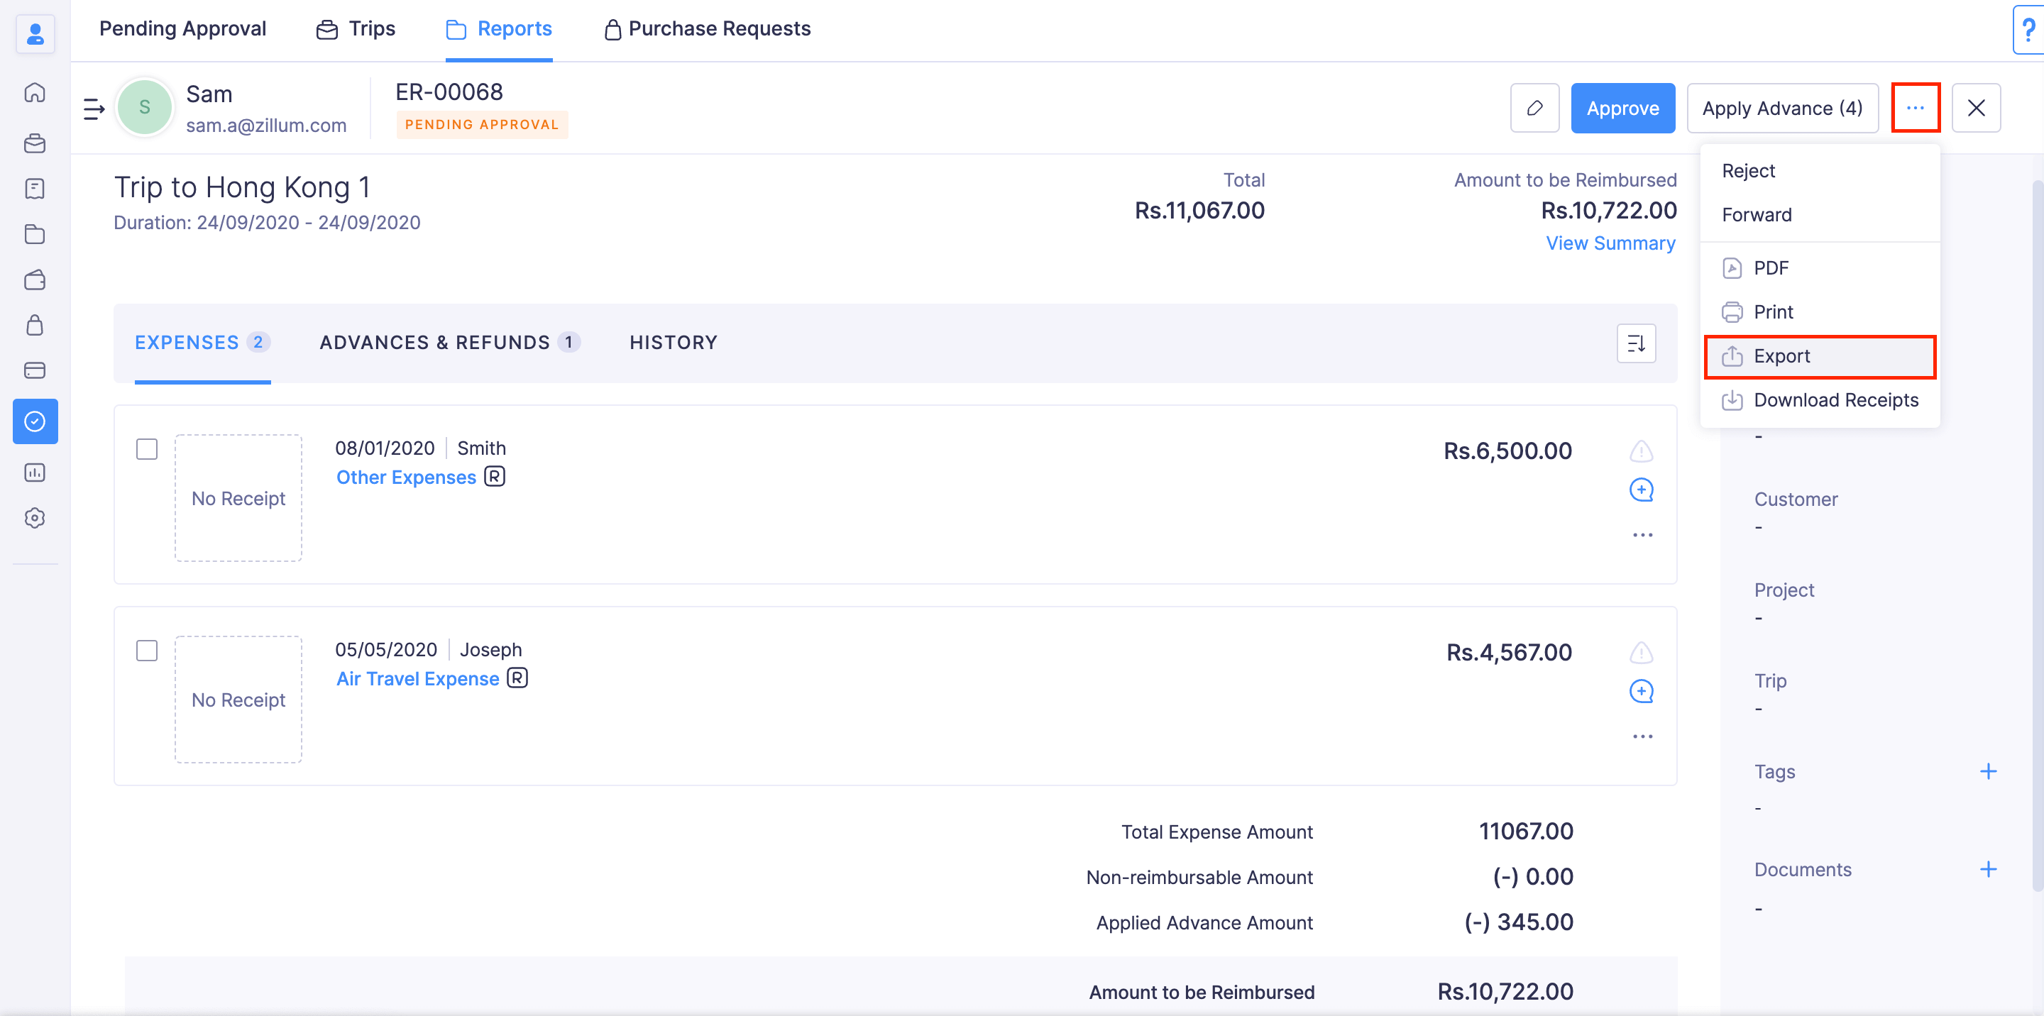Open more options for Joseph expense

pyautogui.click(x=1642, y=737)
